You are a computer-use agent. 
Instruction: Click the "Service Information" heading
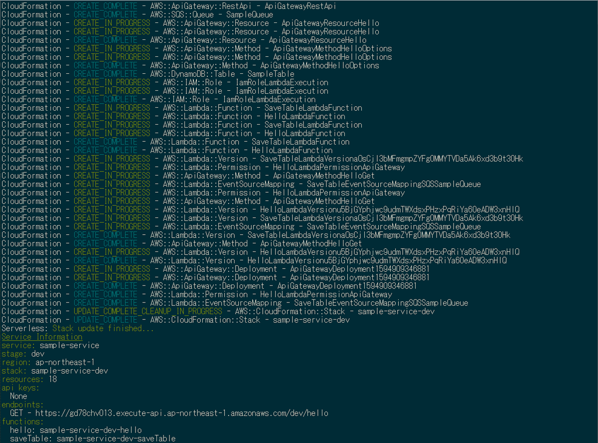(42, 336)
